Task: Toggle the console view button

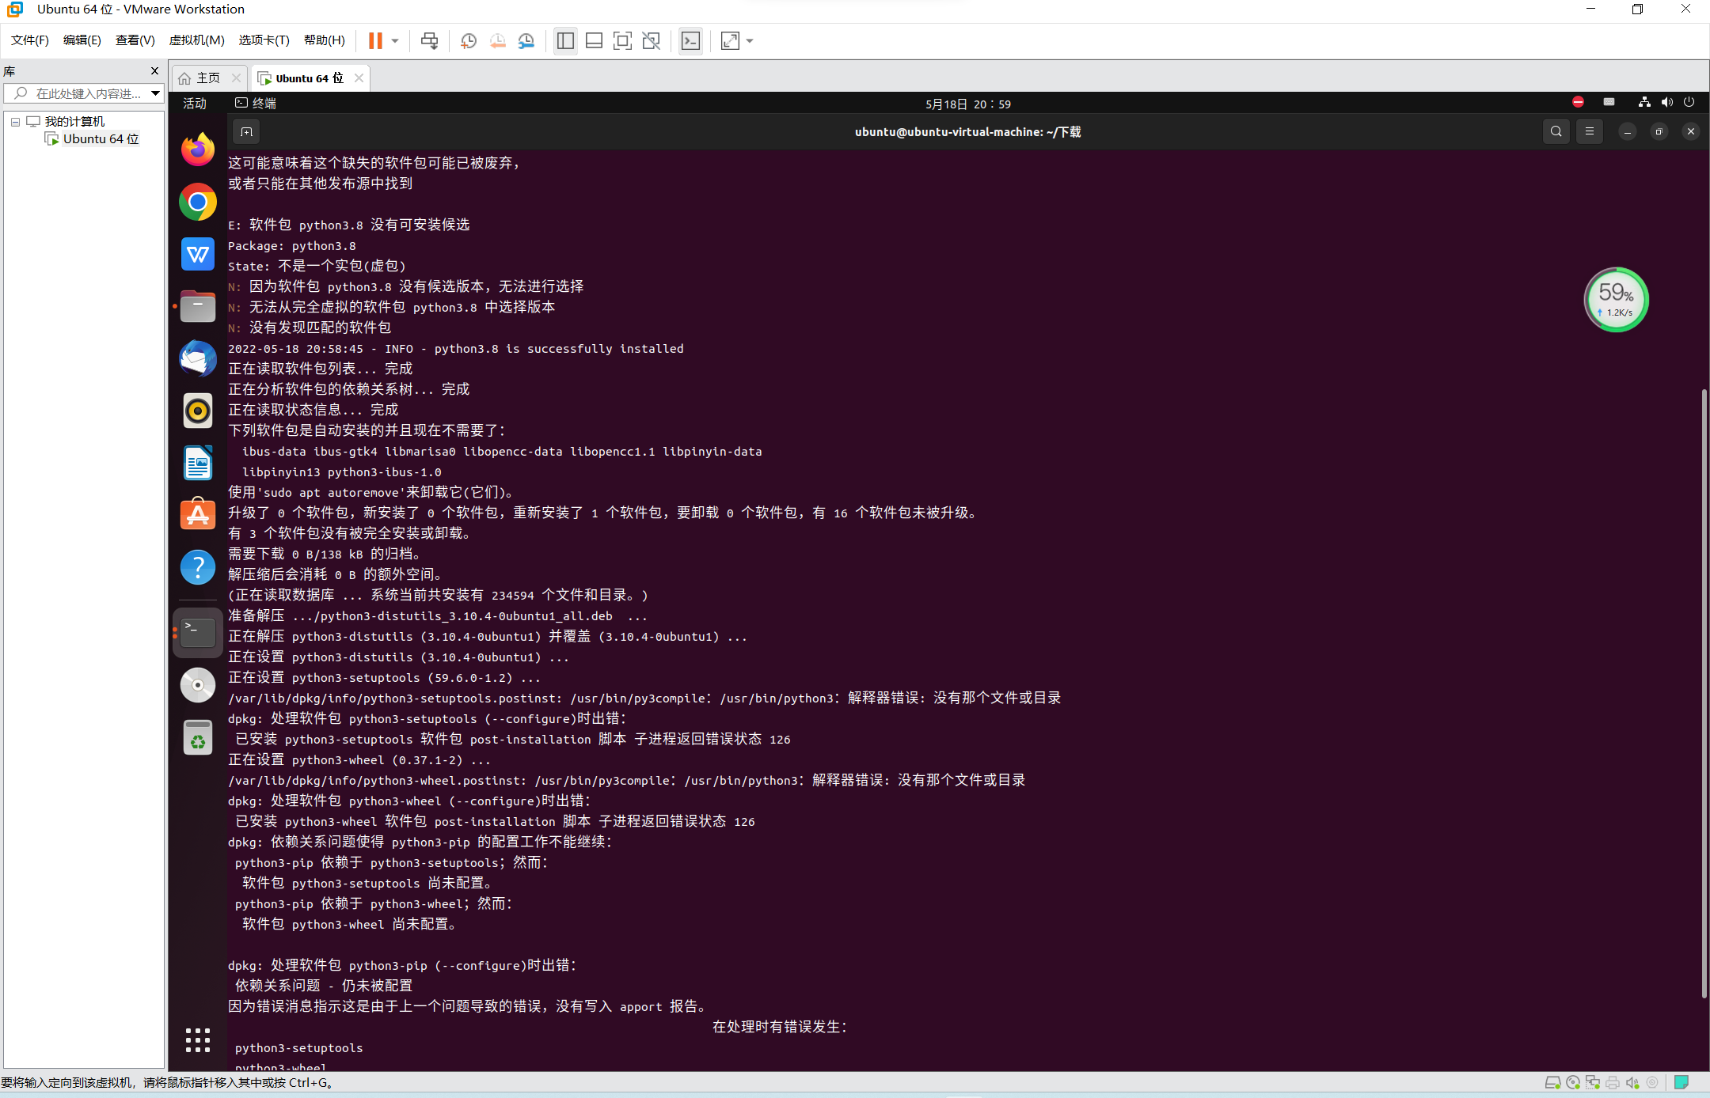Action: point(690,40)
